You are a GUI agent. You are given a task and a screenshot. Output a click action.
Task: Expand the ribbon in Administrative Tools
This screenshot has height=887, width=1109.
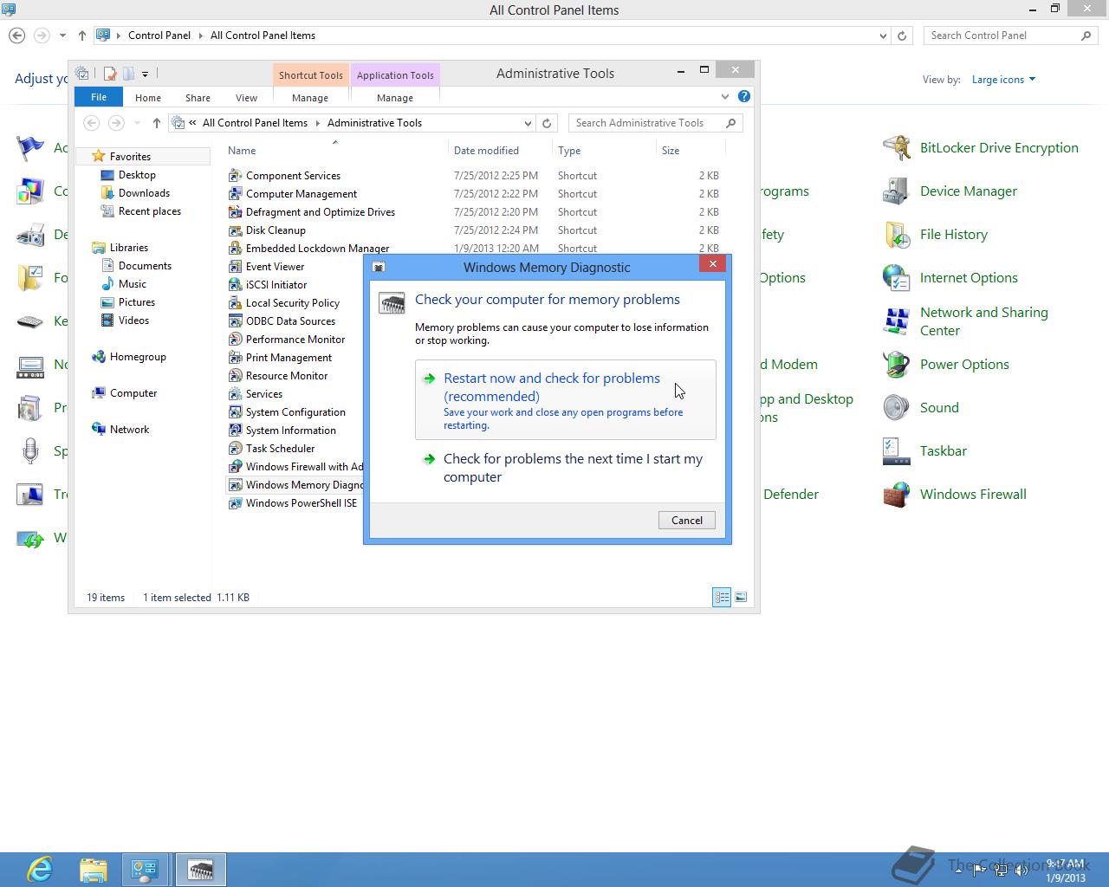pos(725,97)
